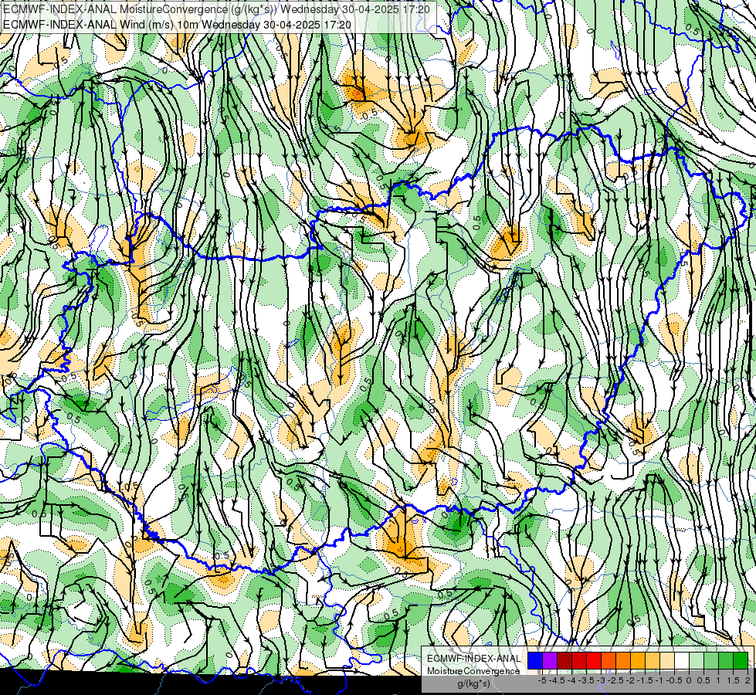Click the dark green swatch between 1.5 and 2
The image size is (756, 695).
click(741, 660)
